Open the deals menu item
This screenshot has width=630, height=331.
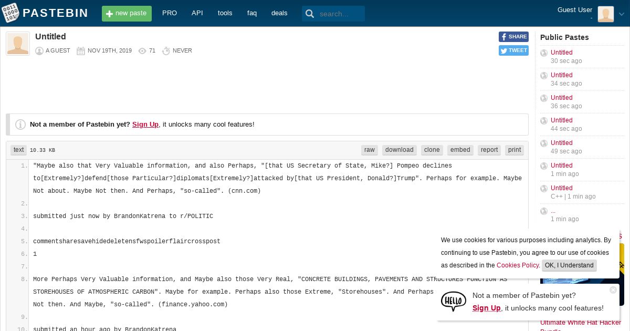point(279,13)
